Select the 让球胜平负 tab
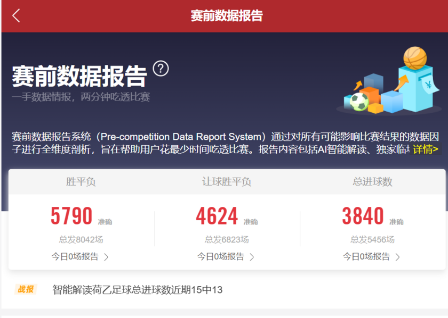The height and width of the screenshot is (318, 448). point(227,182)
